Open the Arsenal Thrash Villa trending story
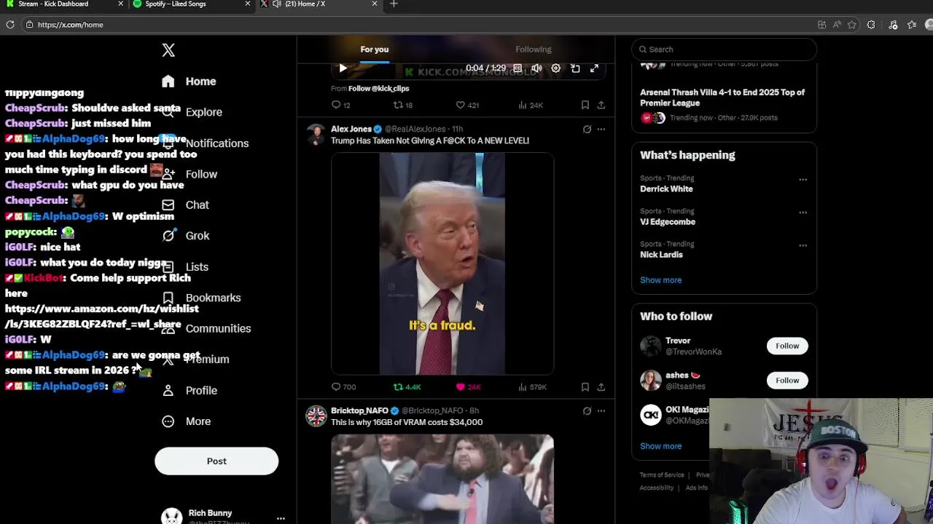 coord(722,98)
